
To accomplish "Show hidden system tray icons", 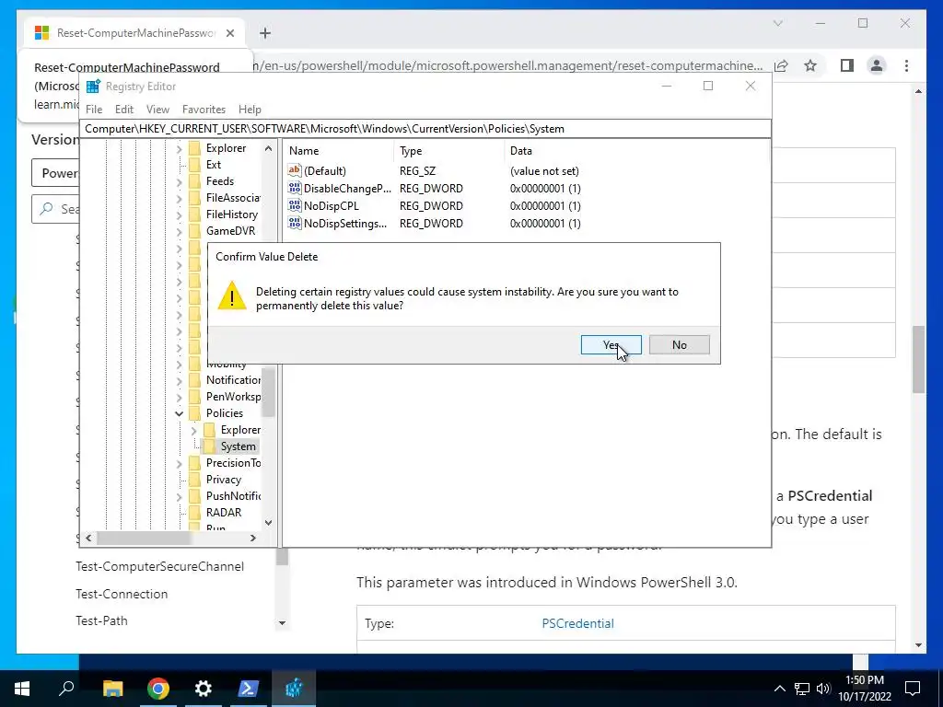I will (x=779, y=689).
